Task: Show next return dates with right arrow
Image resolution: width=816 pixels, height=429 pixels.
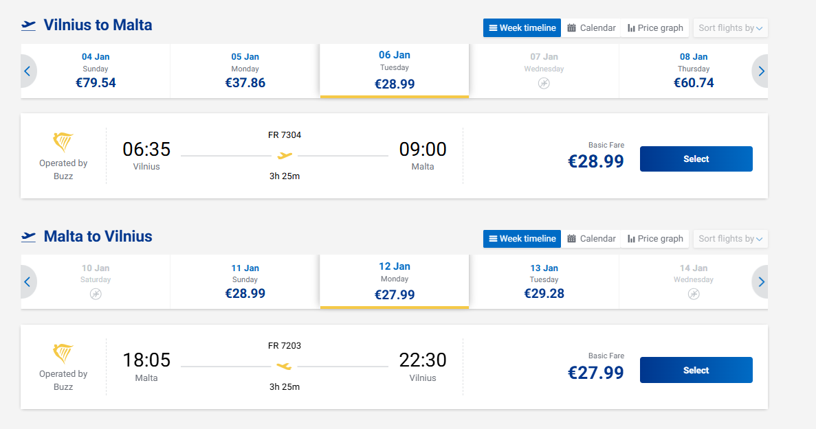Action: point(761,282)
